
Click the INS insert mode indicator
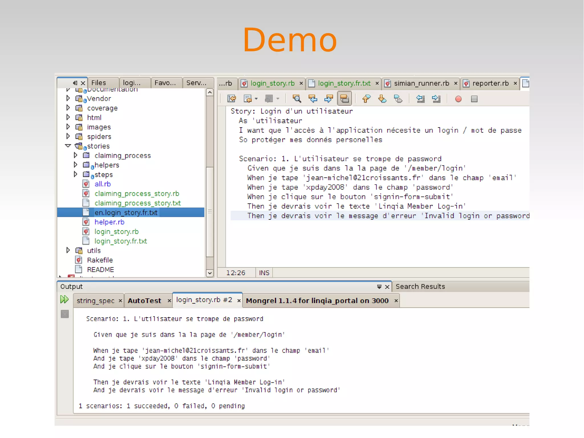point(264,273)
